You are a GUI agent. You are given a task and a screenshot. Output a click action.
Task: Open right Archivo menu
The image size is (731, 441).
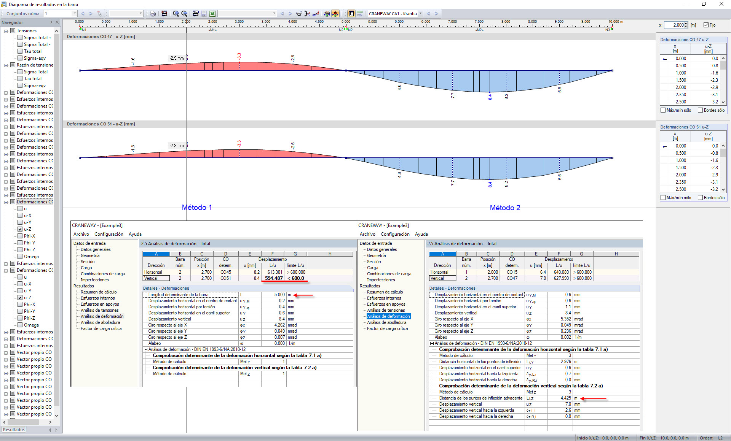tap(367, 234)
